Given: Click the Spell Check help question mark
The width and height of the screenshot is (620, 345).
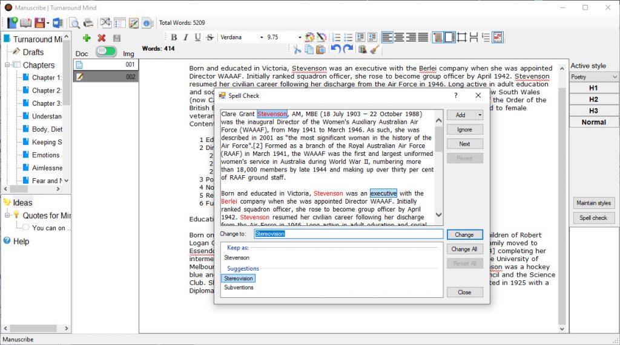Looking at the screenshot, I should pyautogui.click(x=456, y=95).
